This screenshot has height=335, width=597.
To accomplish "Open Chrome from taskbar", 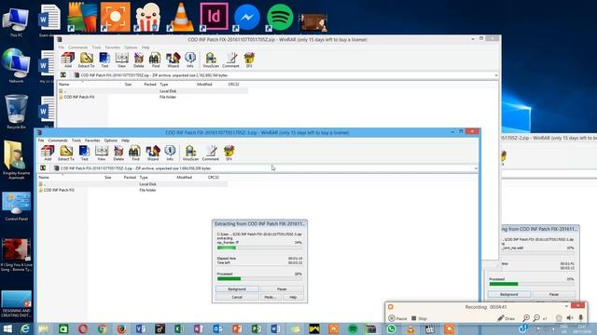I will coord(102,328).
